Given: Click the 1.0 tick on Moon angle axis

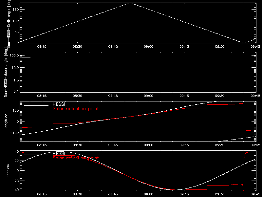Looking at the screenshot, I should click(16, 80).
